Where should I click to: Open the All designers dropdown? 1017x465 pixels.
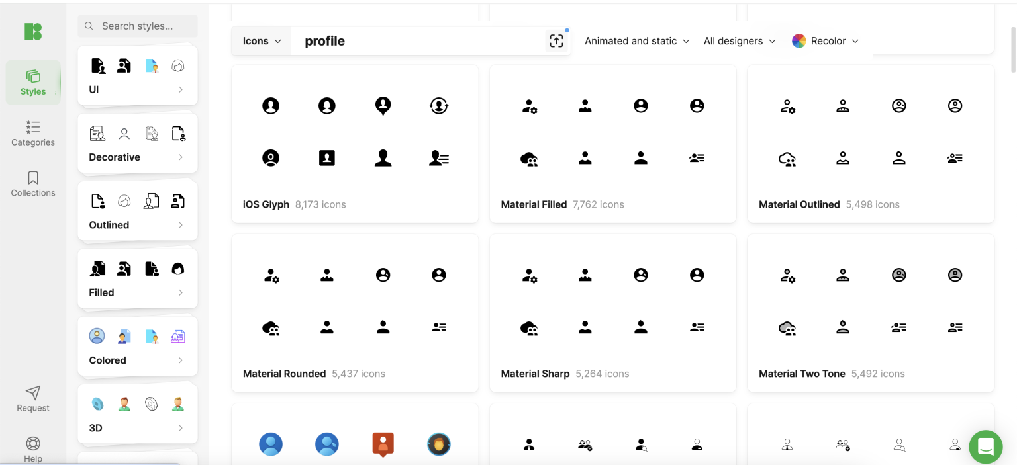[739, 41]
